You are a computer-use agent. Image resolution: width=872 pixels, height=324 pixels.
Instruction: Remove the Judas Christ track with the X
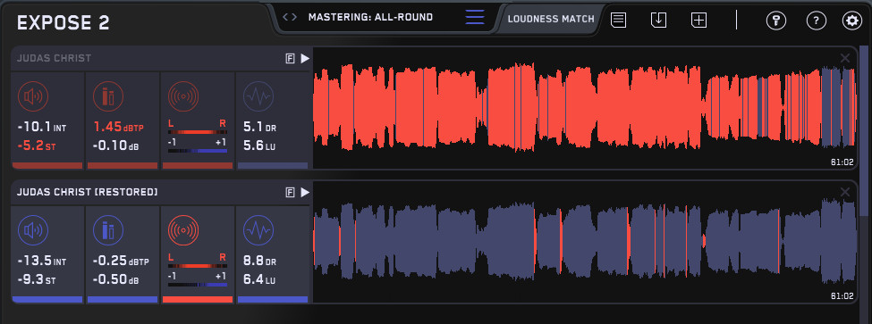[845, 58]
